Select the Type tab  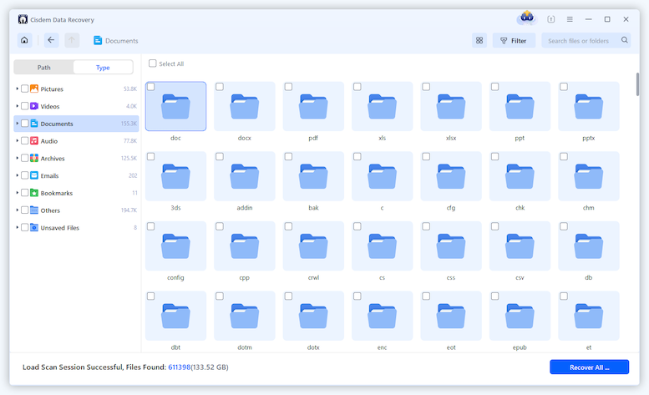pyautogui.click(x=103, y=68)
